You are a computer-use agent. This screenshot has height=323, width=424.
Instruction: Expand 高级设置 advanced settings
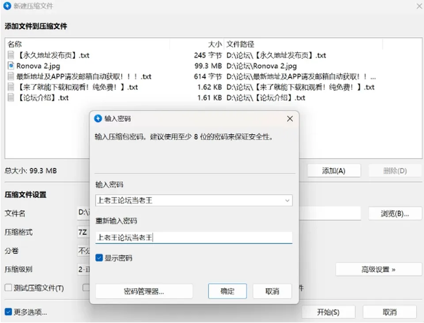[x=379, y=269]
